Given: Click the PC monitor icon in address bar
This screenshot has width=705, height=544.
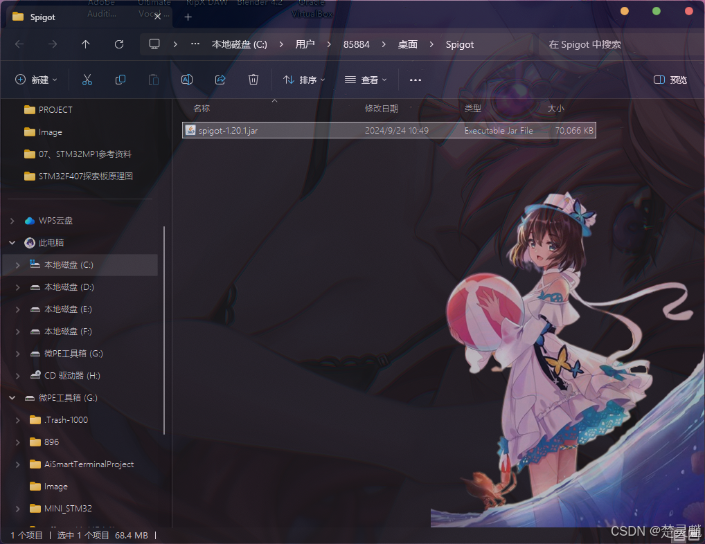Looking at the screenshot, I should click(x=154, y=44).
